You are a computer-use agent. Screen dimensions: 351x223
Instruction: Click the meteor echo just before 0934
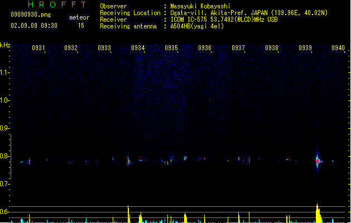[x=128, y=161]
